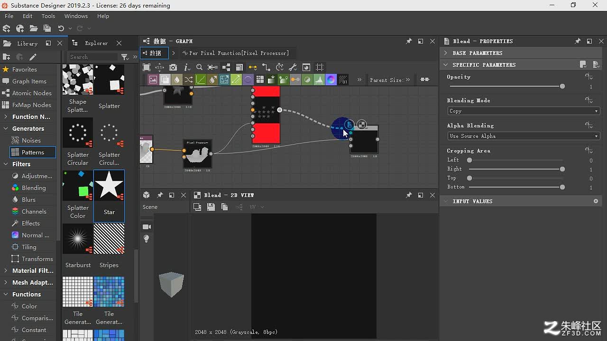Image resolution: width=607 pixels, height=341 pixels.
Task: Open the library filter funnel dropdown
Action: click(125, 57)
